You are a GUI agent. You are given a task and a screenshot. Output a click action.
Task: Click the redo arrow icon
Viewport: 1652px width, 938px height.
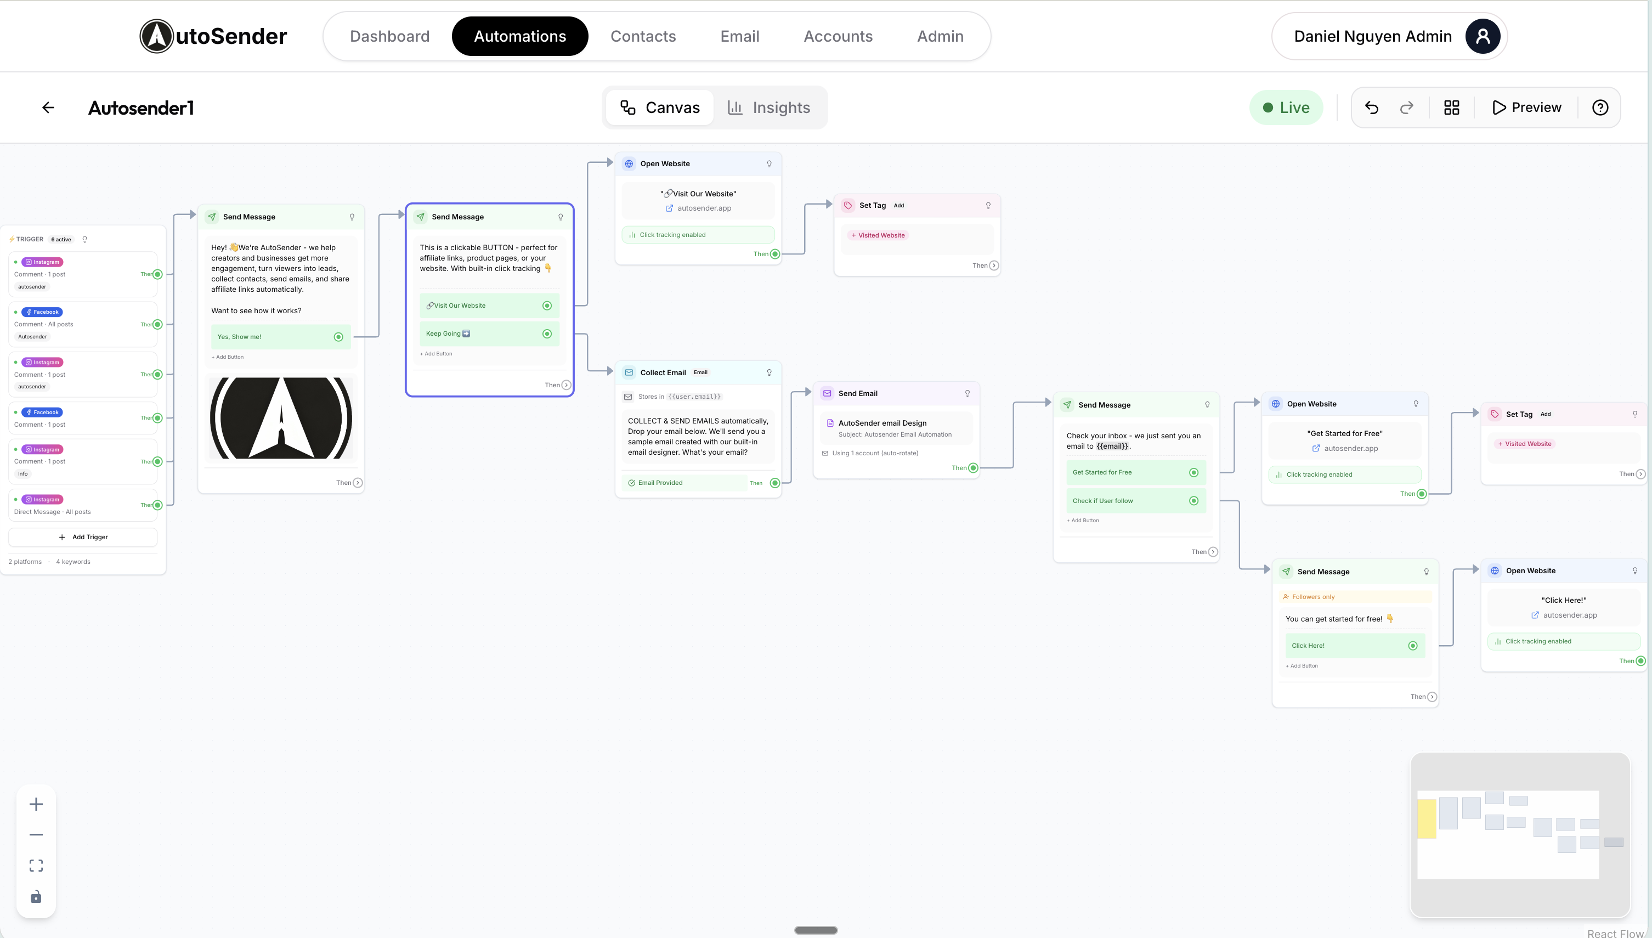[1407, 108]
